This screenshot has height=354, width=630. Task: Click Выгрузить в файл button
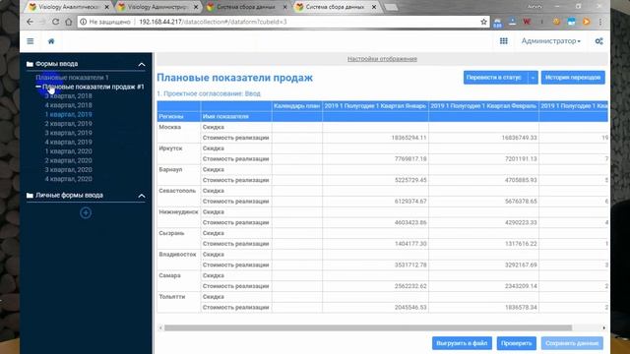[x=462, y=343]
